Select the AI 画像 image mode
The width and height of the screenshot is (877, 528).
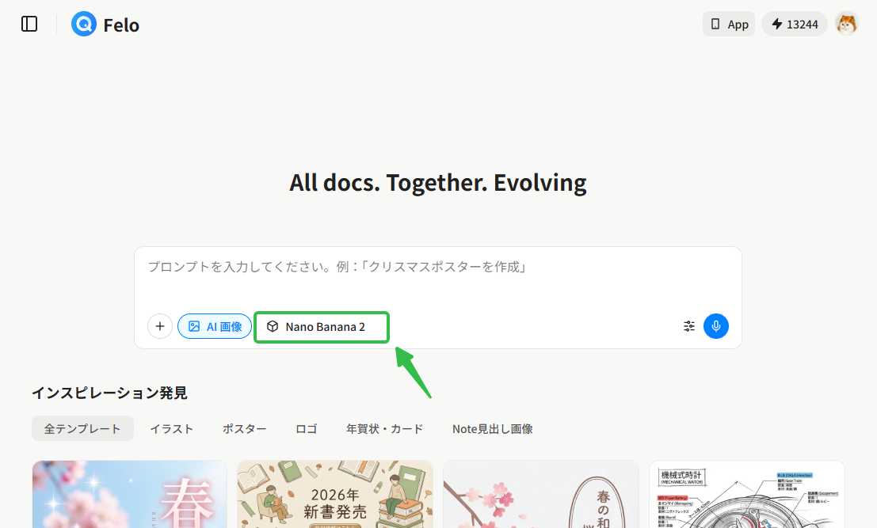[214, 325]
